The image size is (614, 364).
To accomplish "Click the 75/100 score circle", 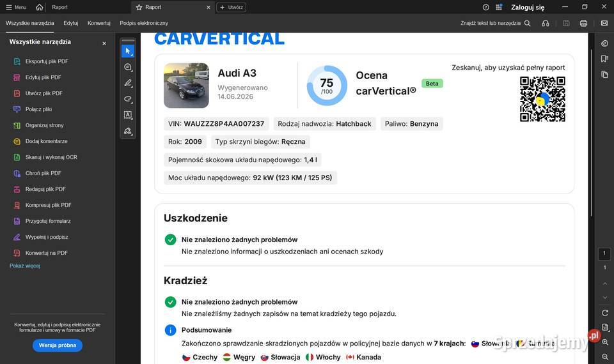I will click(327, 86).
